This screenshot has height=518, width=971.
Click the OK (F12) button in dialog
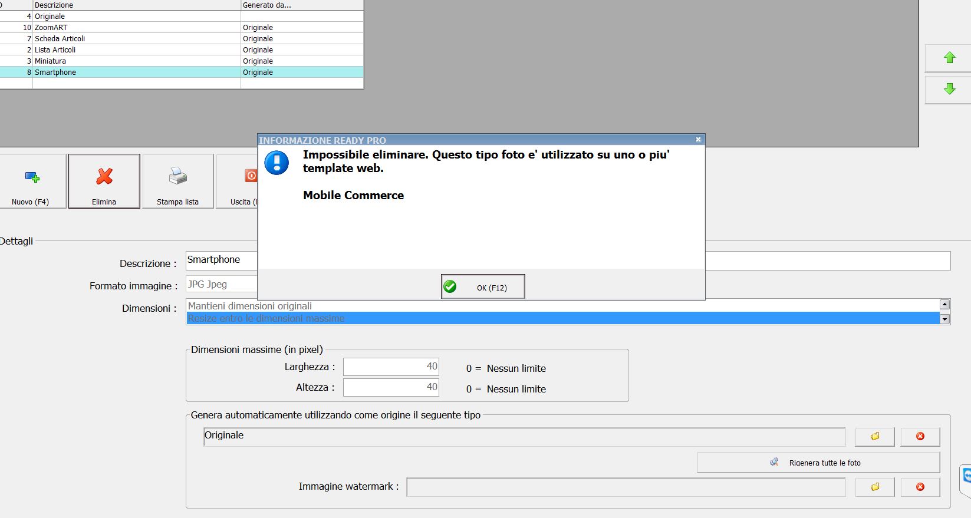coord(483,287)
